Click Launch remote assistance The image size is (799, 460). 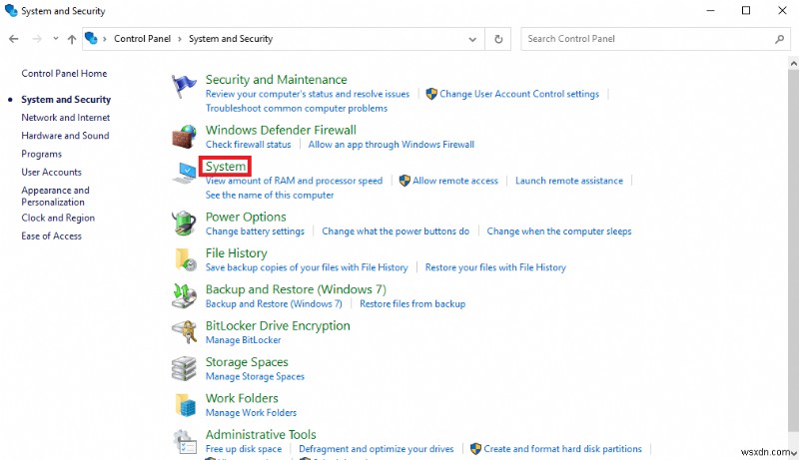pos(569,181)
